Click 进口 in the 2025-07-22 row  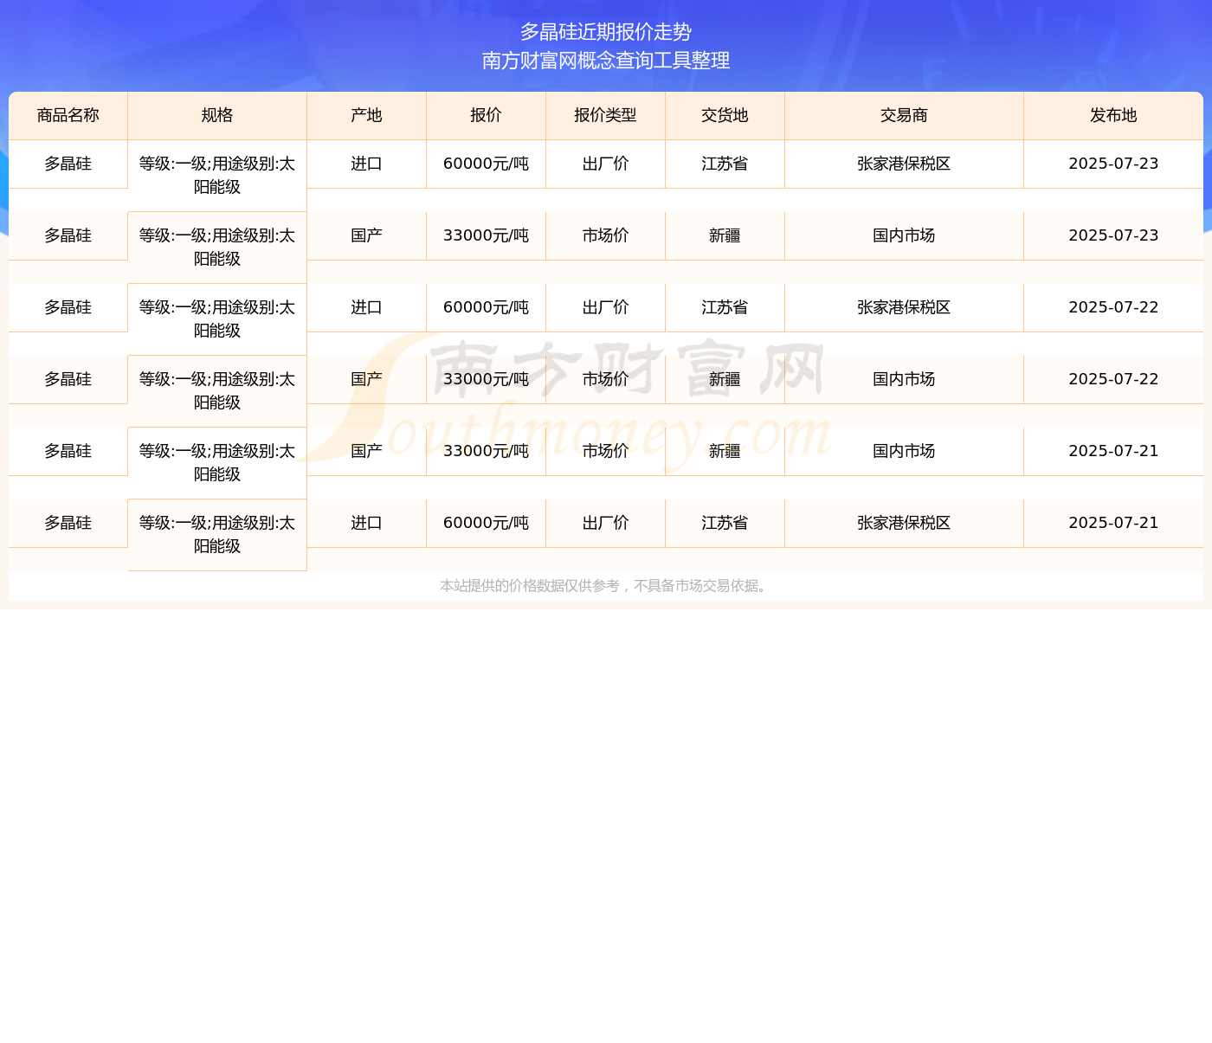(x=366, y=307)
